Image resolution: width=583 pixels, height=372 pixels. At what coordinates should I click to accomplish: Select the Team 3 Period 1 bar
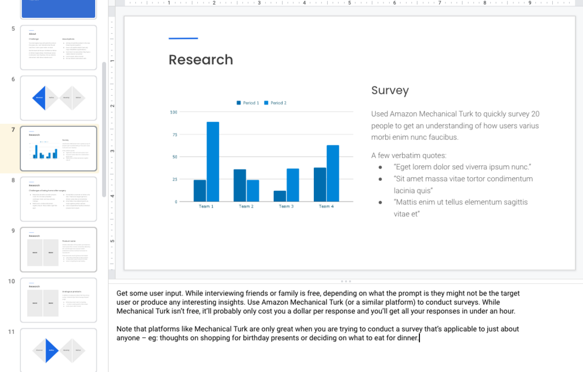tap(280, 196)
